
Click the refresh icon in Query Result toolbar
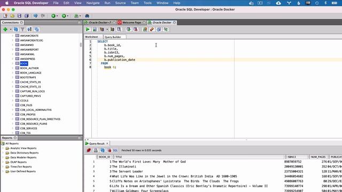[x=103, y=150]
